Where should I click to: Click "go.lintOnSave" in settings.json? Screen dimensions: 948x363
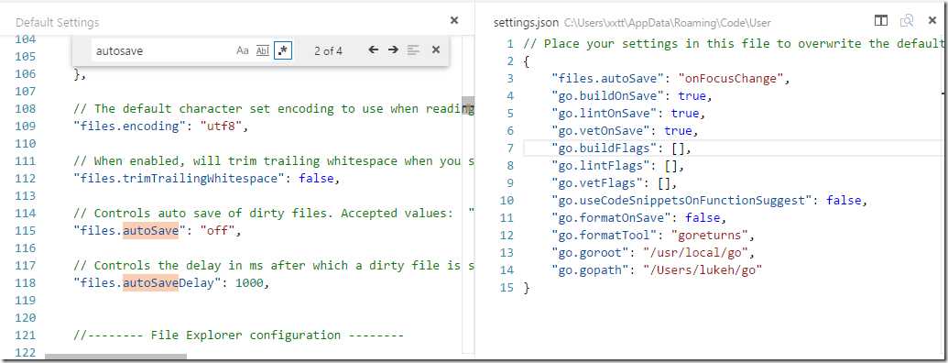tap(605, 113)
